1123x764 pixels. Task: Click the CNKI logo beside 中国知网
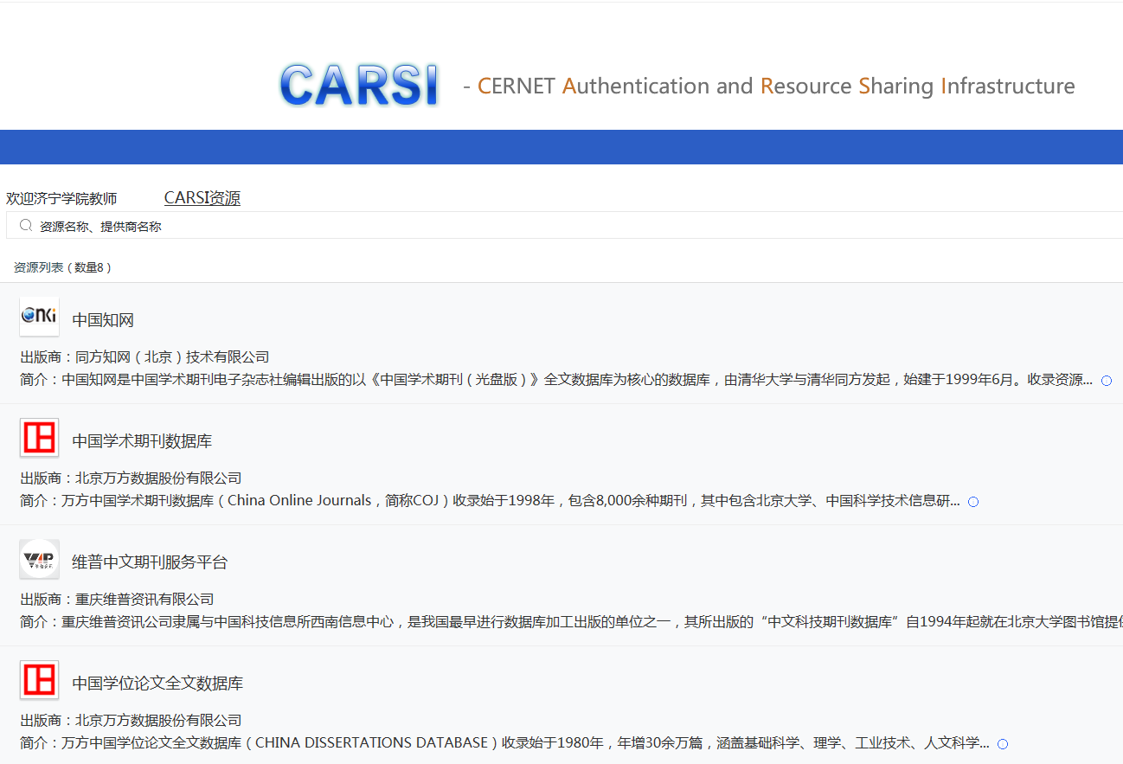pos(39,317)
